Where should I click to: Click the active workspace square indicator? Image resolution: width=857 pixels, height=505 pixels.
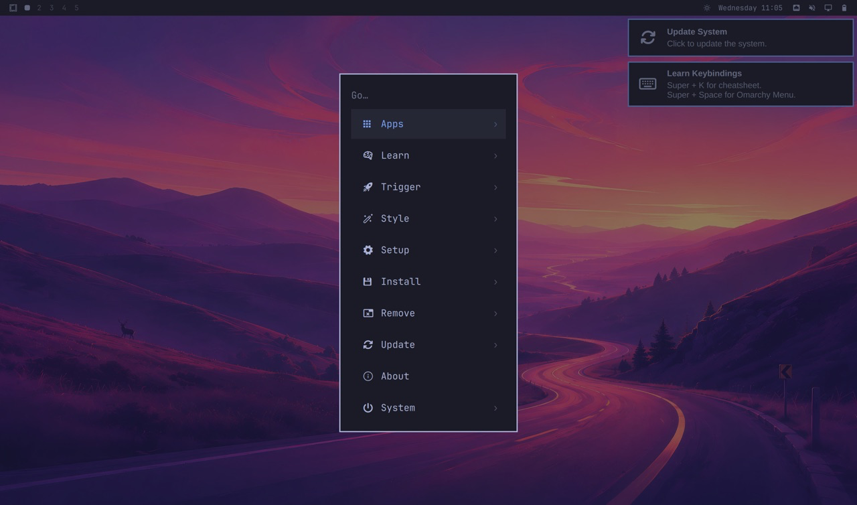pyautogui.click(x=27, y=8)
